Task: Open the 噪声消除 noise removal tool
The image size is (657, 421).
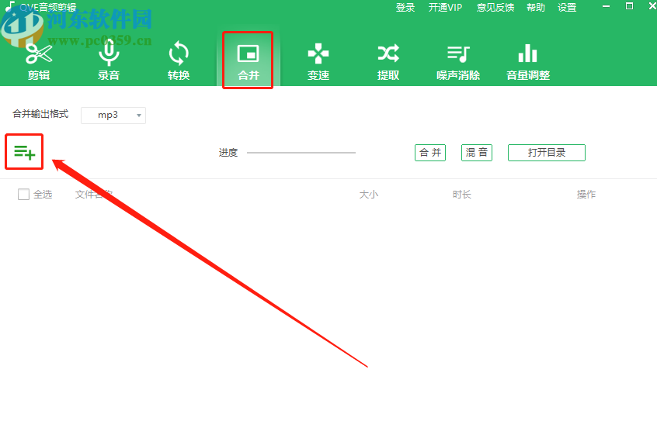Action: click(458, 61)
